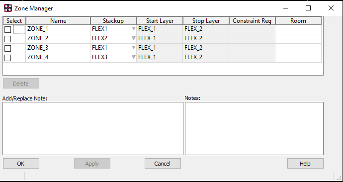Tick the ZONE_3 select checkbox
This screenshot has width=343, height=182.
7,48
